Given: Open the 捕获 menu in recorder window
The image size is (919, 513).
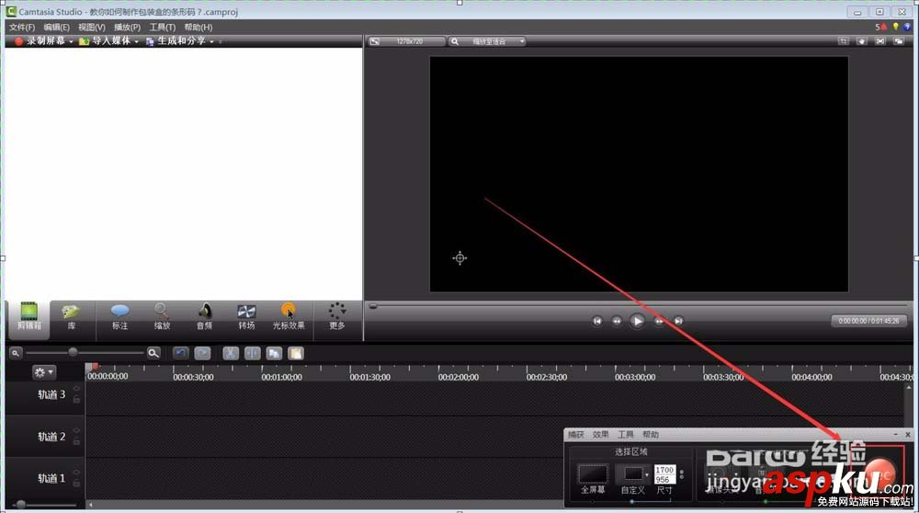Looking at the screenshot, I should (576, 435).
